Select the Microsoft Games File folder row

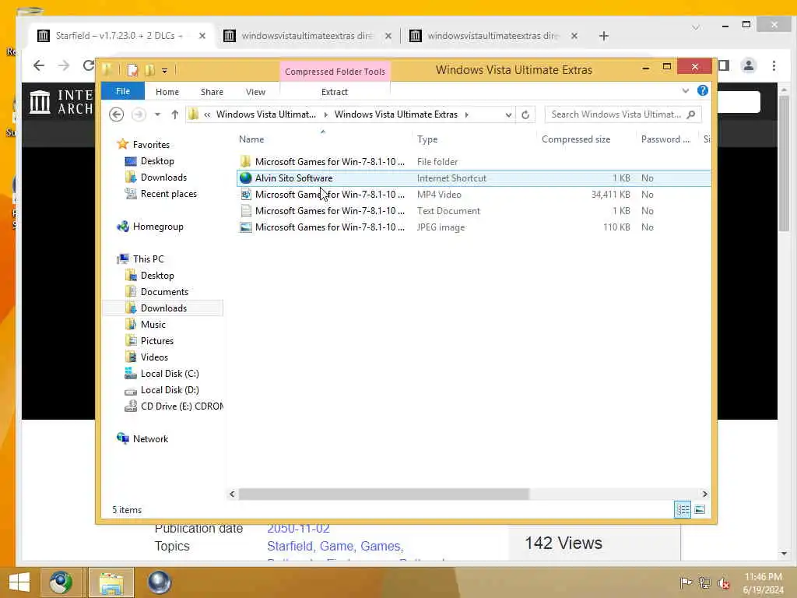473,162
